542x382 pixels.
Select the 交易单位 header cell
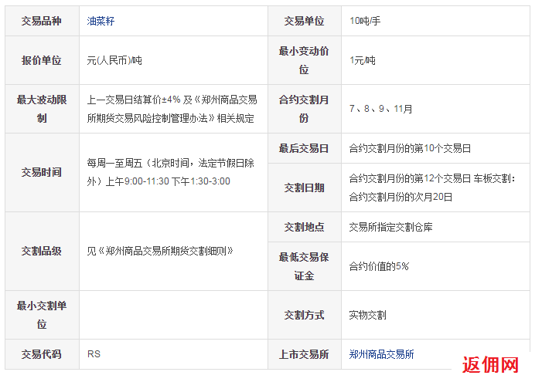pyautogui.click(x=304, y=21)
